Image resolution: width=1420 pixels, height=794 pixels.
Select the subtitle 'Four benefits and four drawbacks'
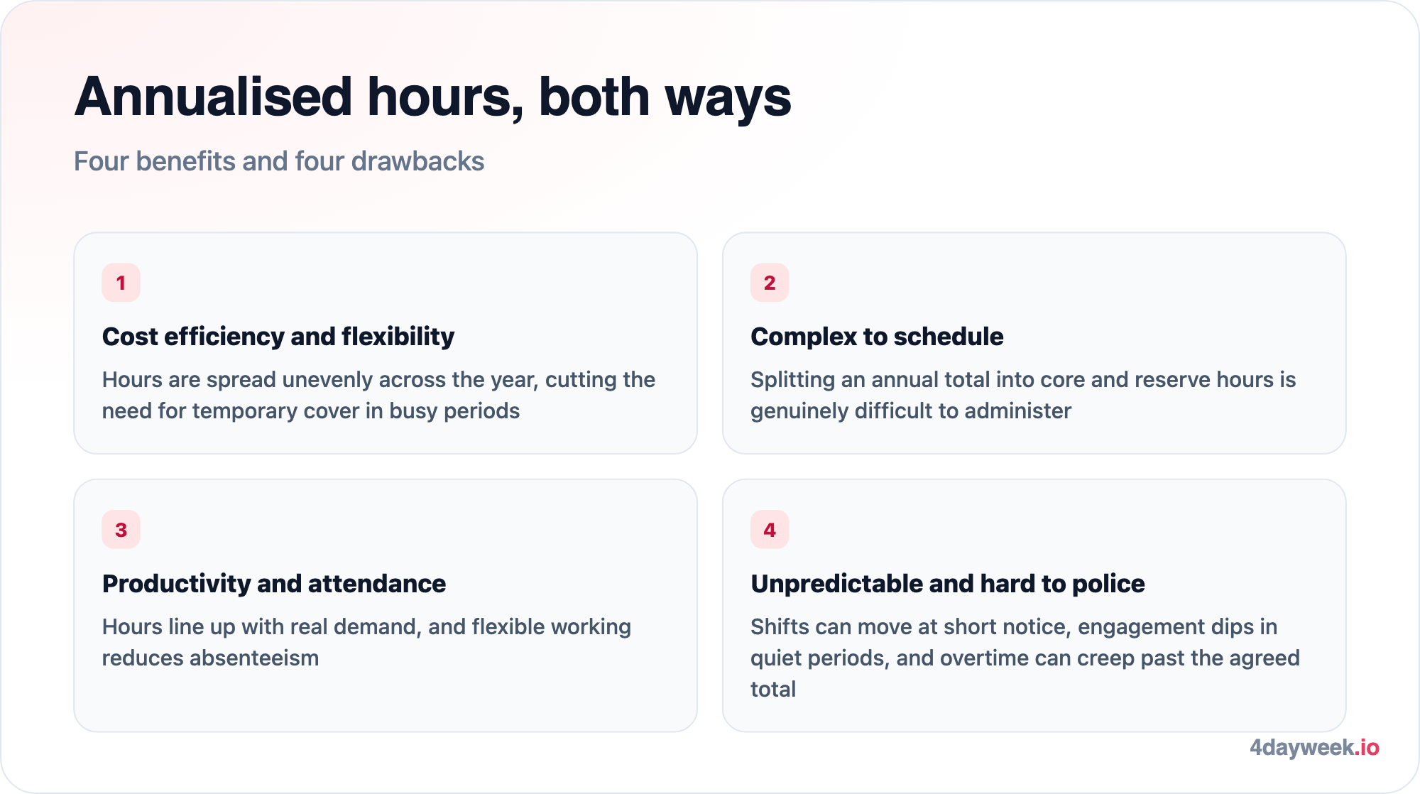[x=279, y=161]
